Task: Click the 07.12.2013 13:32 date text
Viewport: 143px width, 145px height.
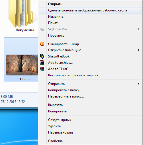Action: coord(13,102)
